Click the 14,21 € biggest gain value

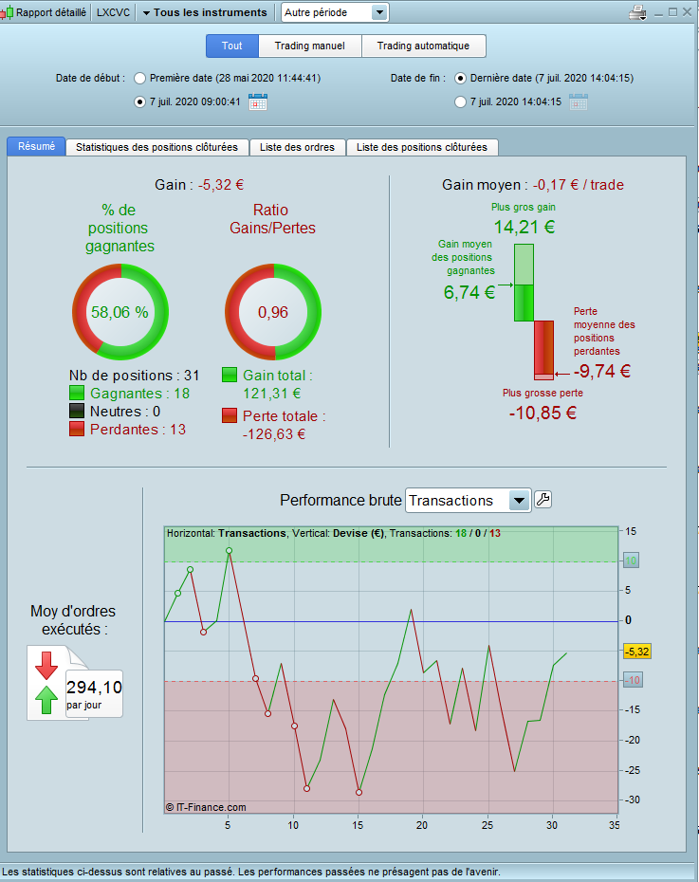(x=524, y=227)
